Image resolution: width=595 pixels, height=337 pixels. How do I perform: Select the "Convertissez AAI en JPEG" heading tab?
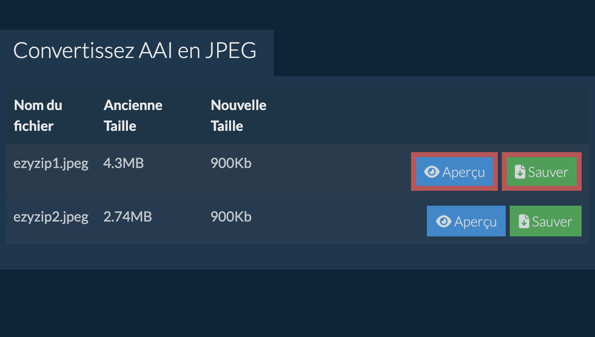tap(135, 51)
